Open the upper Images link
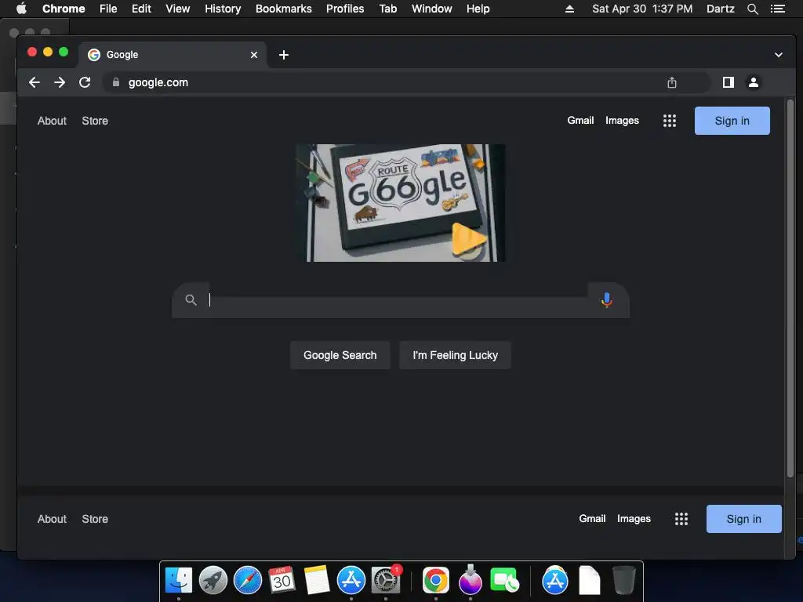Screen dimensions: 803x602 point(622,121)
